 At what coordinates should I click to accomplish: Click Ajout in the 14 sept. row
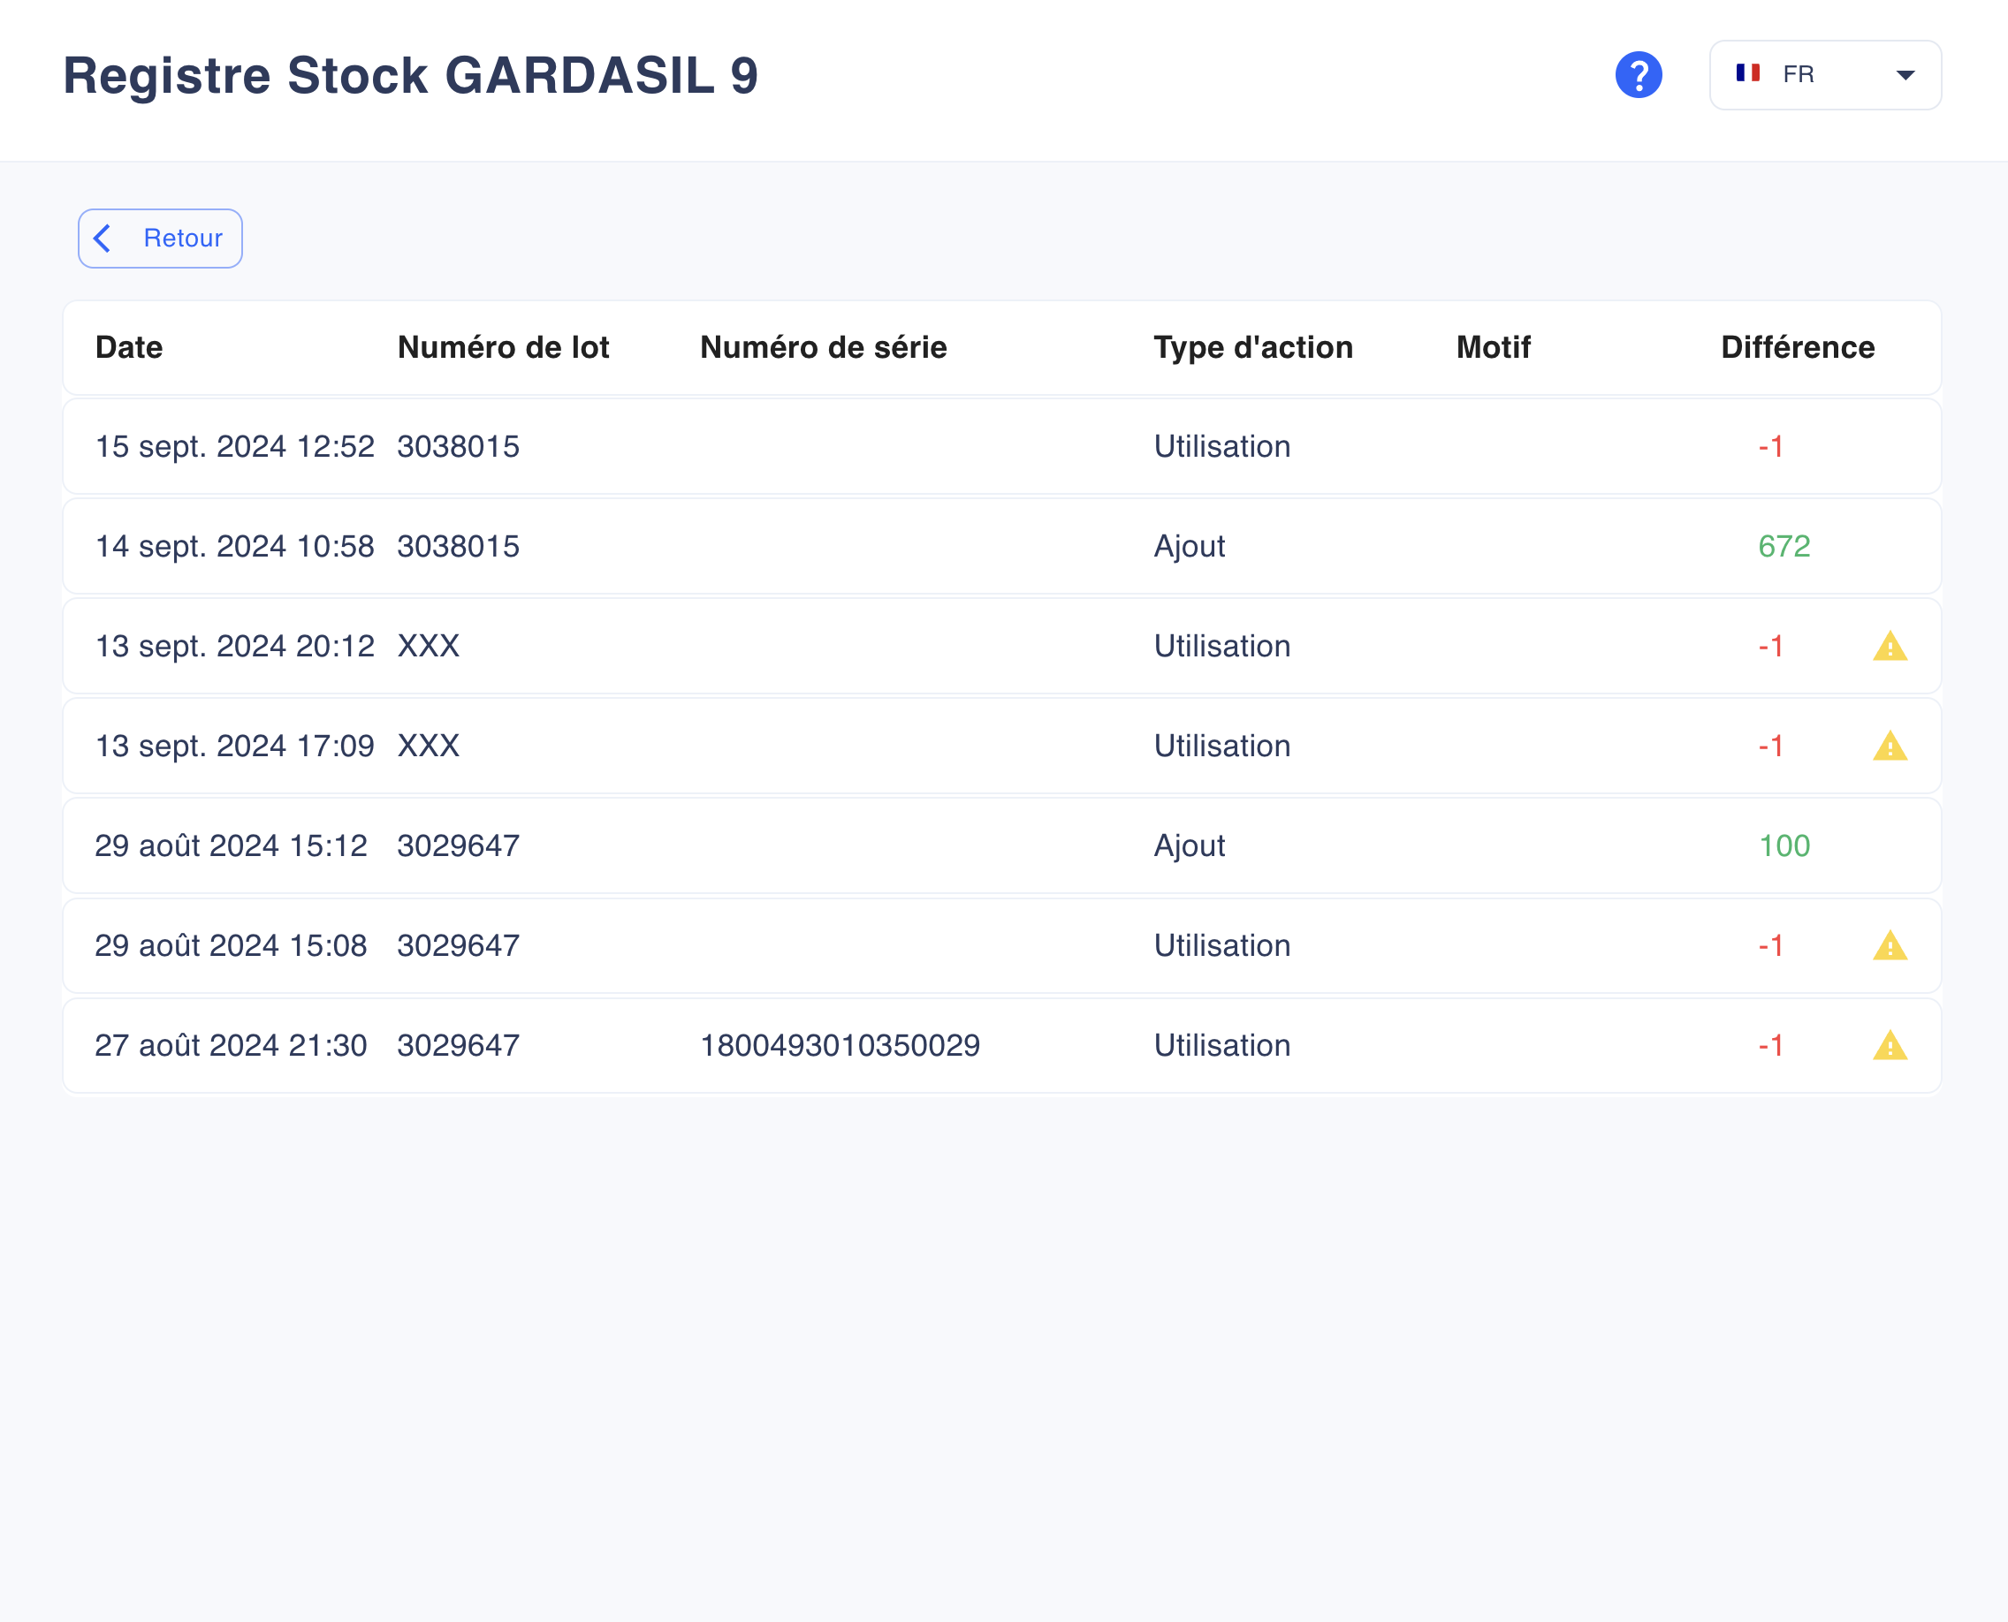click(1189, 547)
